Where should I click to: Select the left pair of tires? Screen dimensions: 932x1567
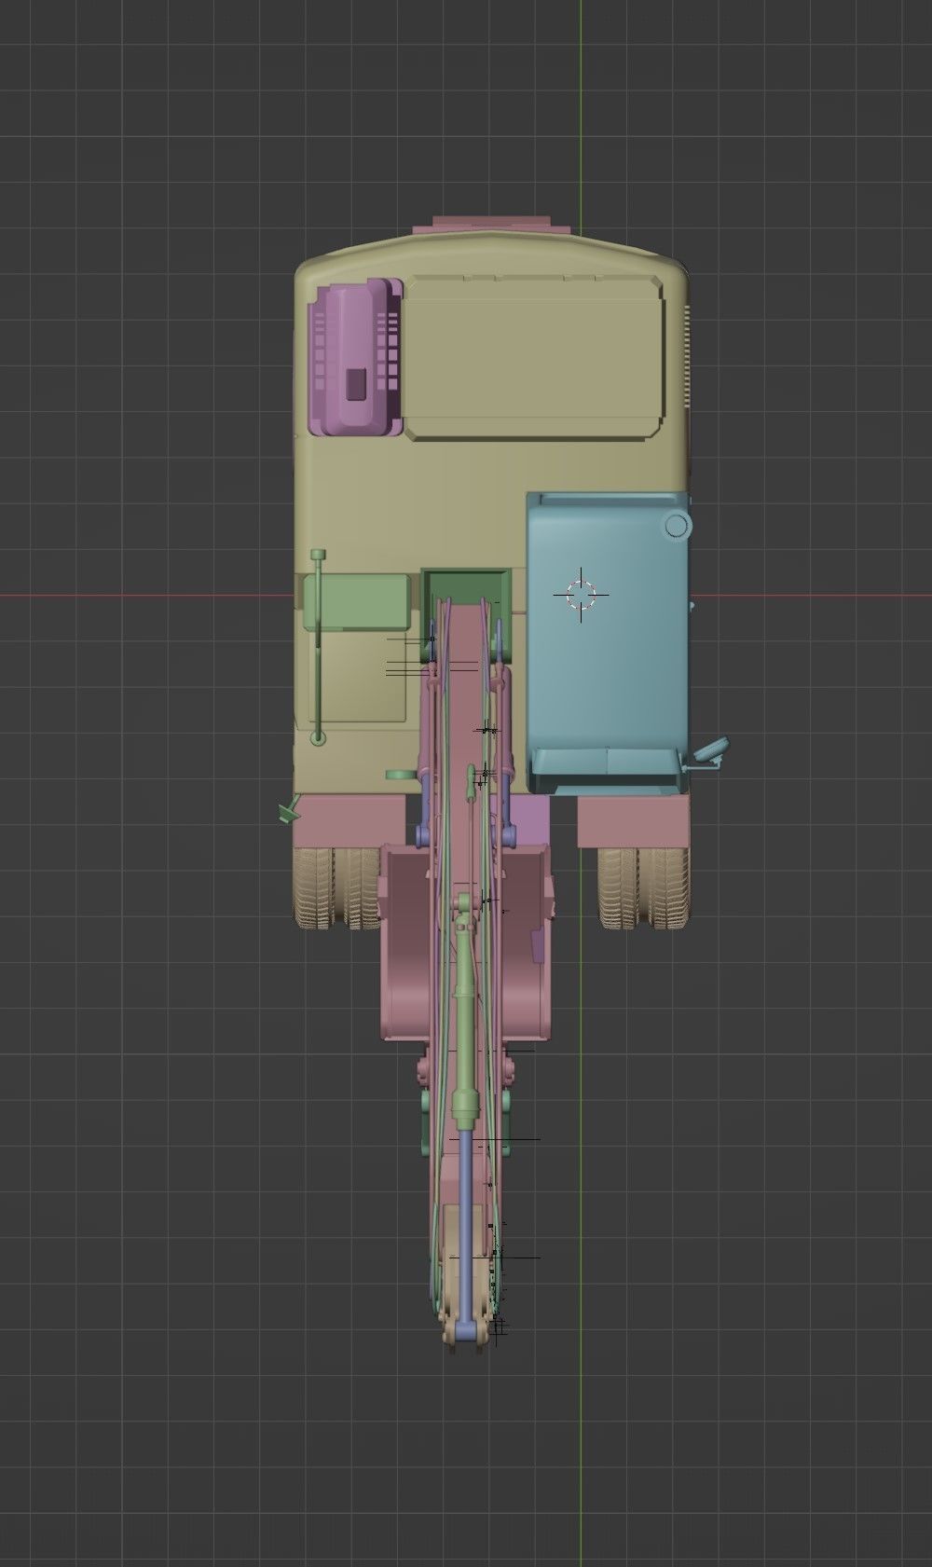point(337,887)
